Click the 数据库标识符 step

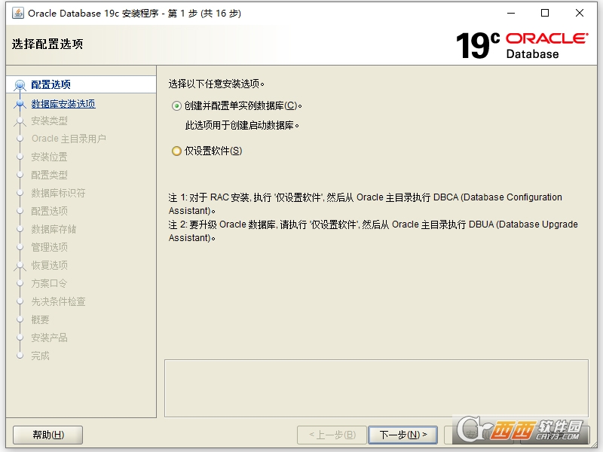point(59,193)
